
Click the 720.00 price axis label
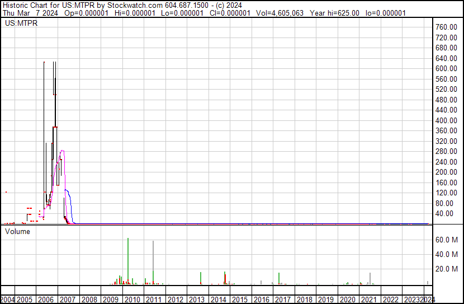coord(446,38)
